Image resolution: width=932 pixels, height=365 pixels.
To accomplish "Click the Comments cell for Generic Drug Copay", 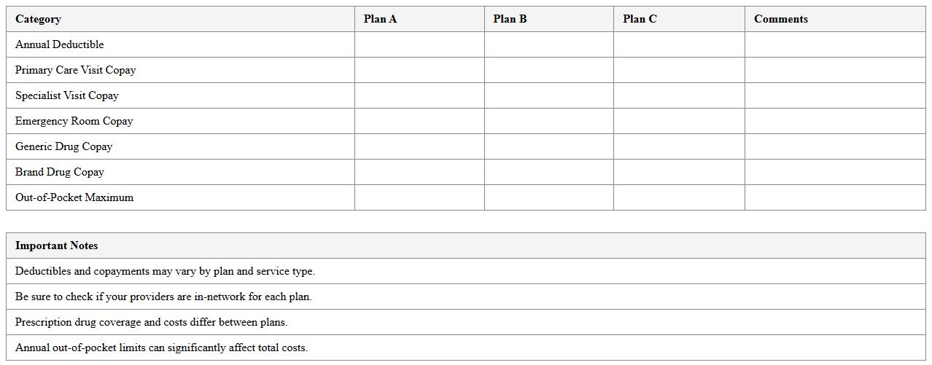I will click(834, 146).
